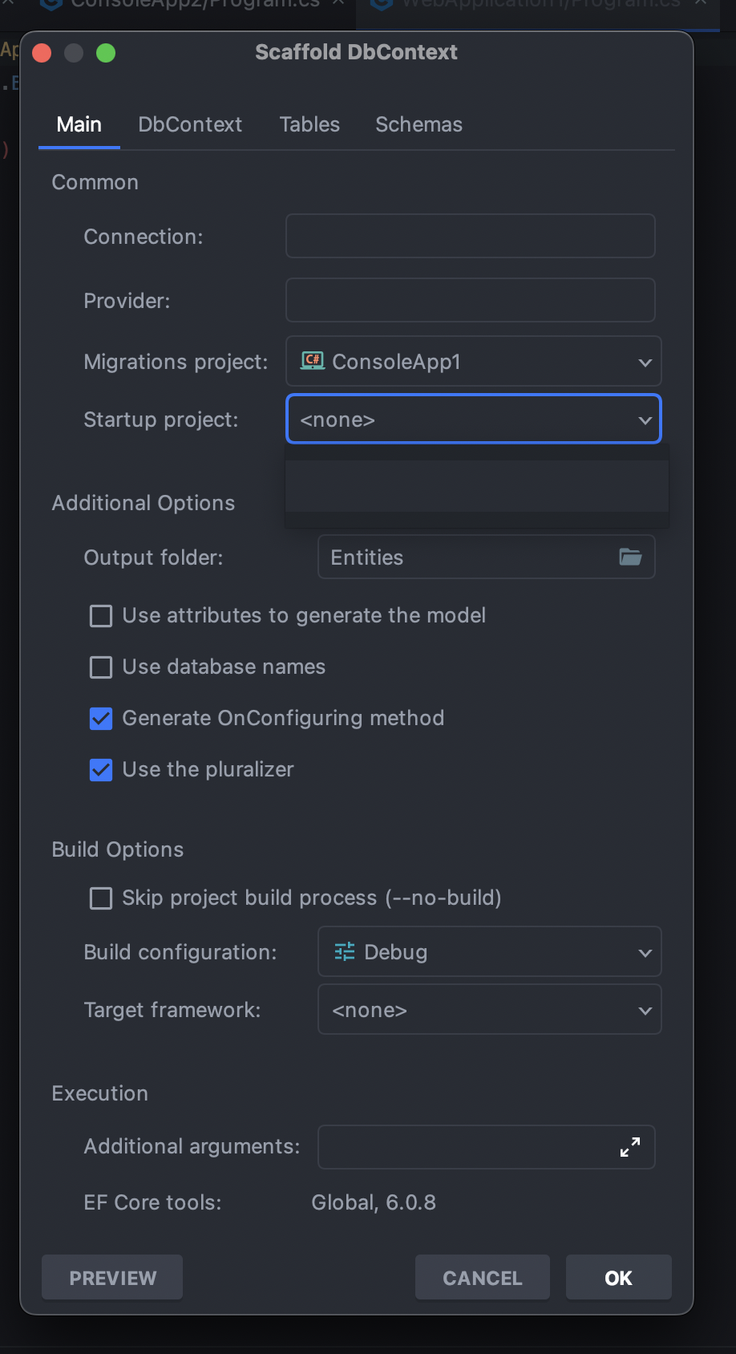Image resolution: width=736 pixels, height=1354 pixels.
Task: Click the Target framework dropdown chevron
Action: click(645, 1009)
